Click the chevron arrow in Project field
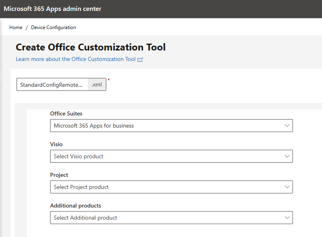 (287, 187)
